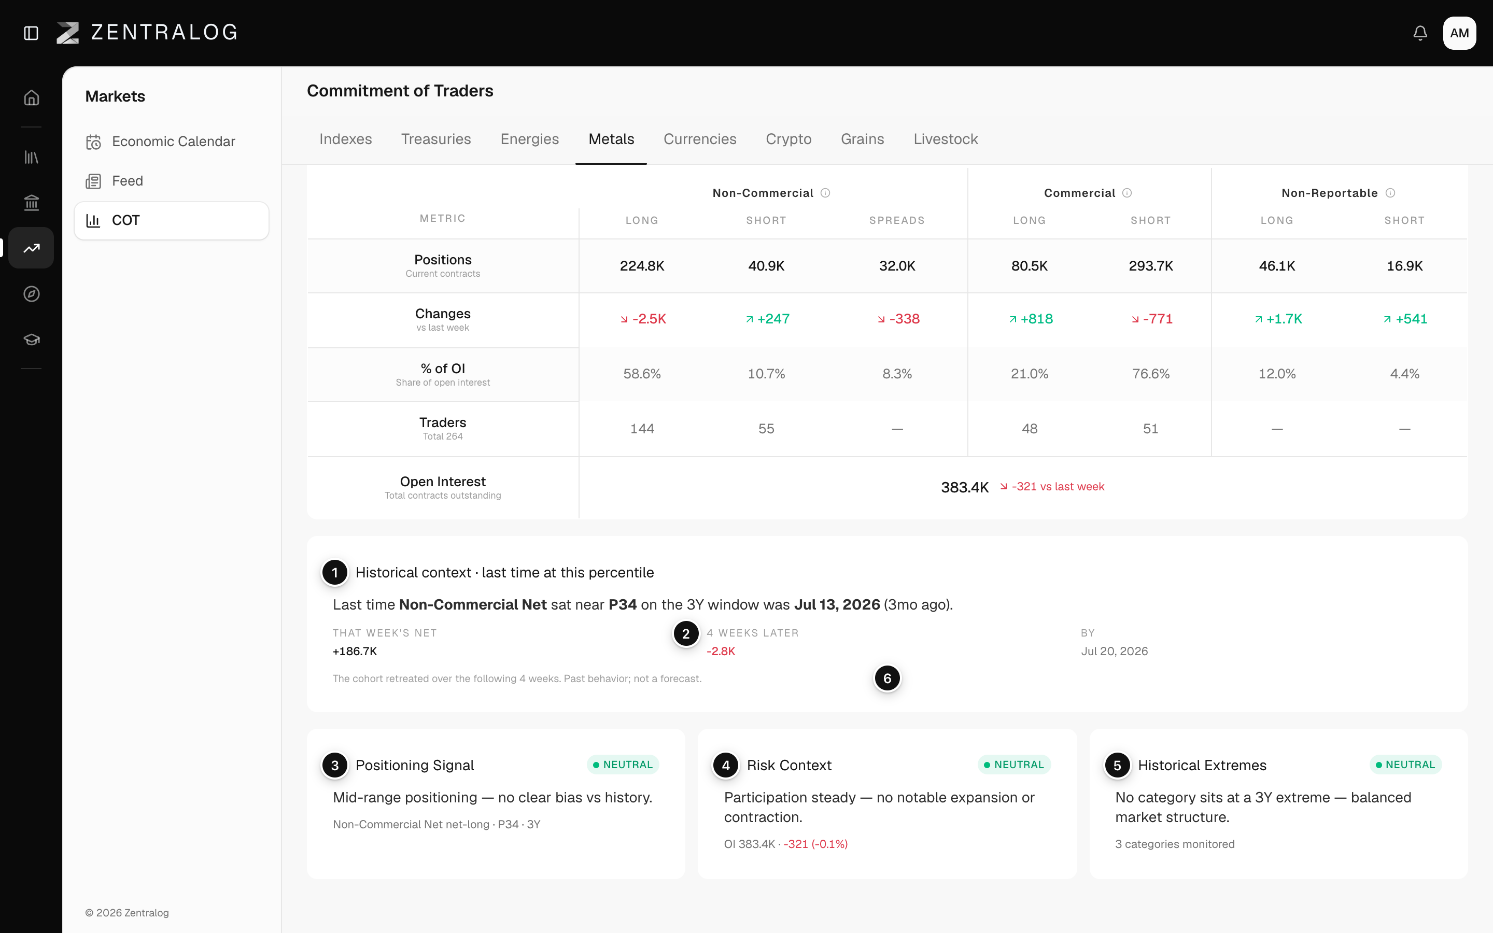Select the markets trending-arrow sidebar icon

coord(32,248)
